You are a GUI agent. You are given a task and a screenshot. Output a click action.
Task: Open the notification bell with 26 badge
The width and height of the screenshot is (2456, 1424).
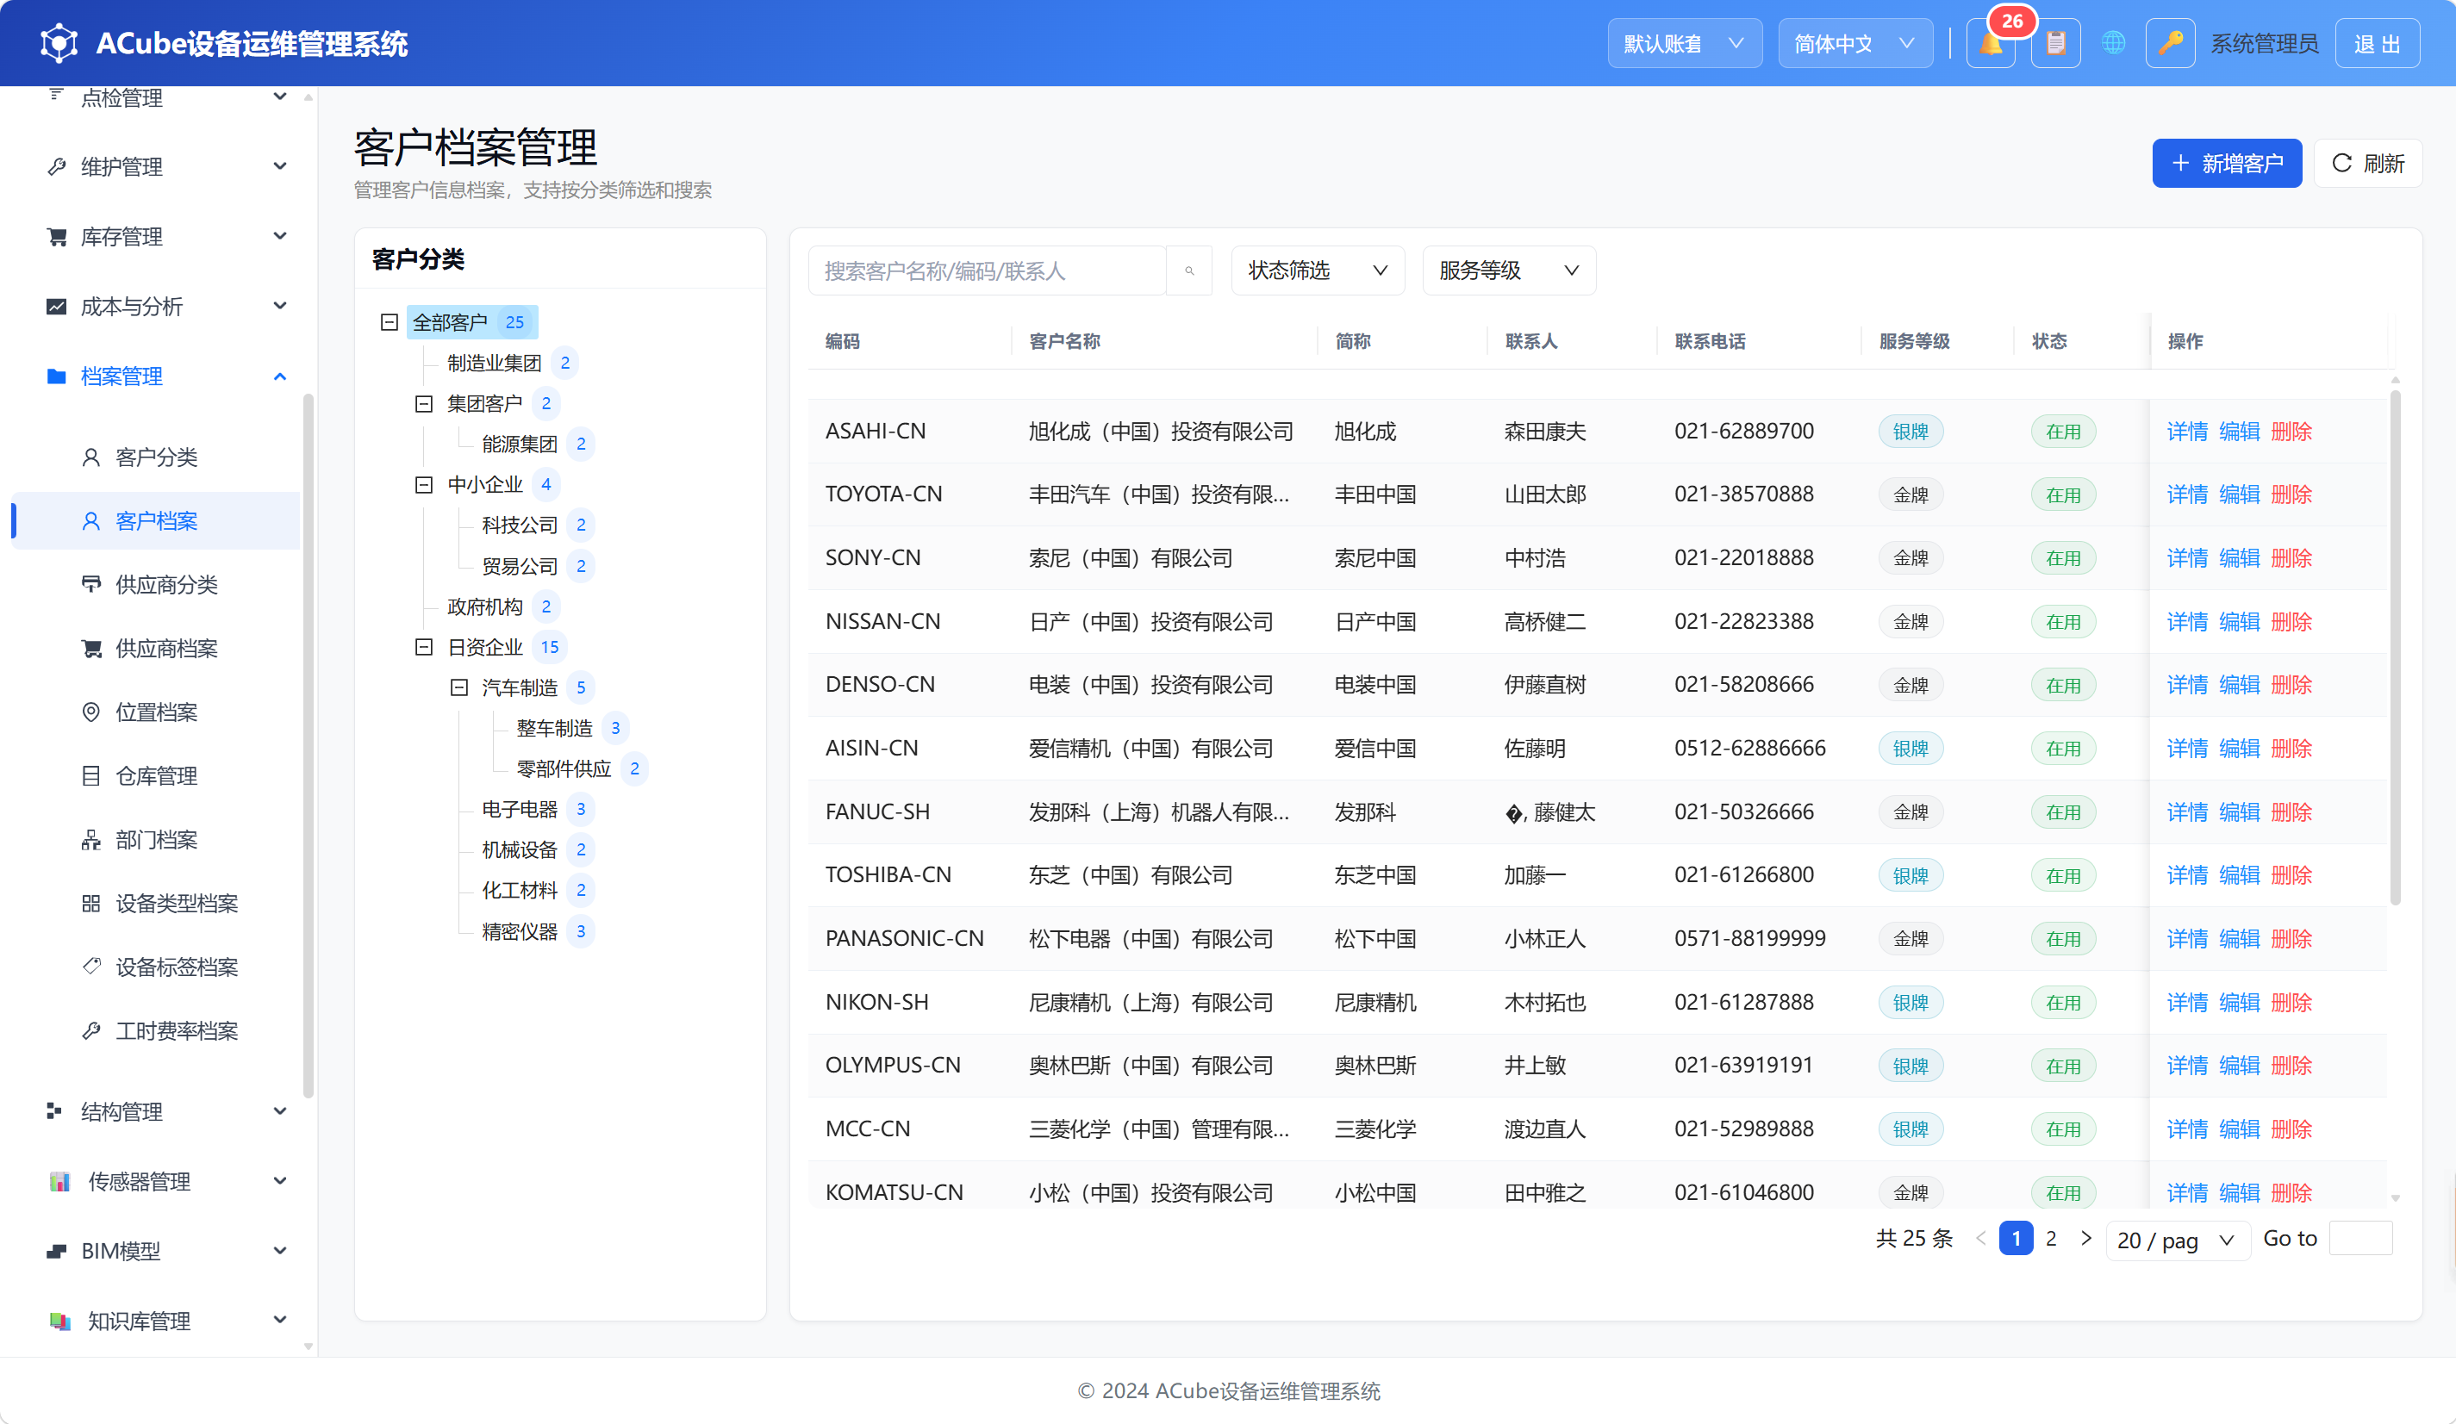[x=1990, y=44]
